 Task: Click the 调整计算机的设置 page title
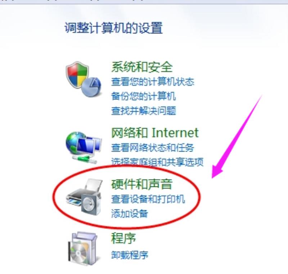coord(113,28)
